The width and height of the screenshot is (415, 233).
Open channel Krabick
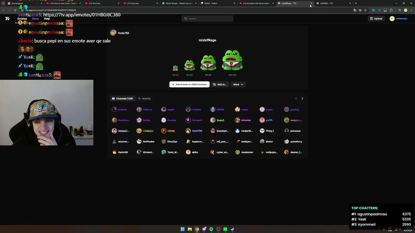coord(119,109)
